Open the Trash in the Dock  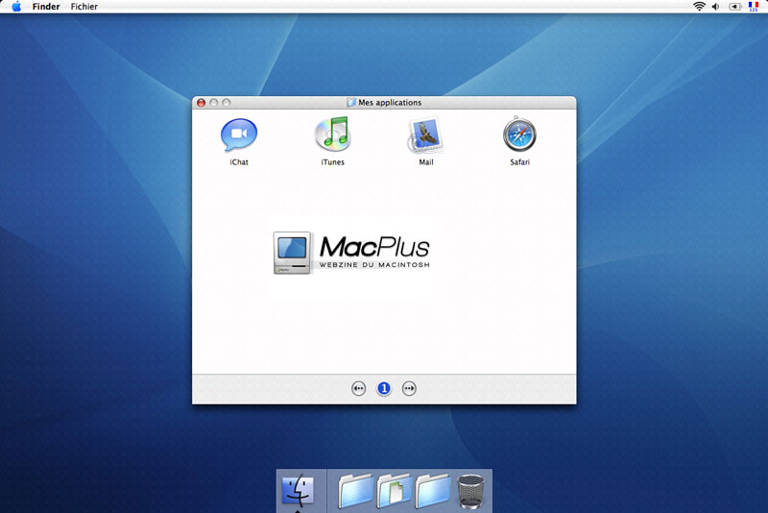coord(470,491)
